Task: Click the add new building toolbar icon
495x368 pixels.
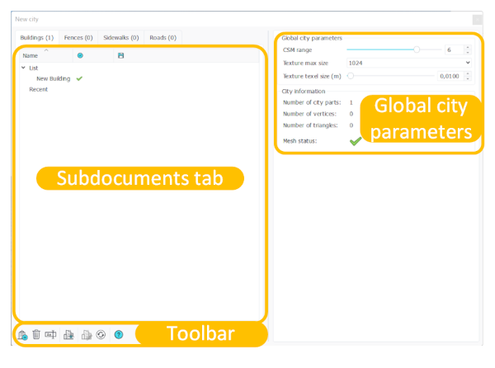Action: 23,335
